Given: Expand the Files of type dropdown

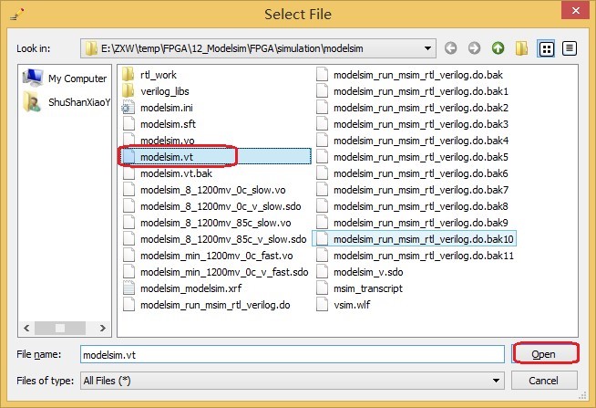Looking at the screenshot, I should 496,380.
